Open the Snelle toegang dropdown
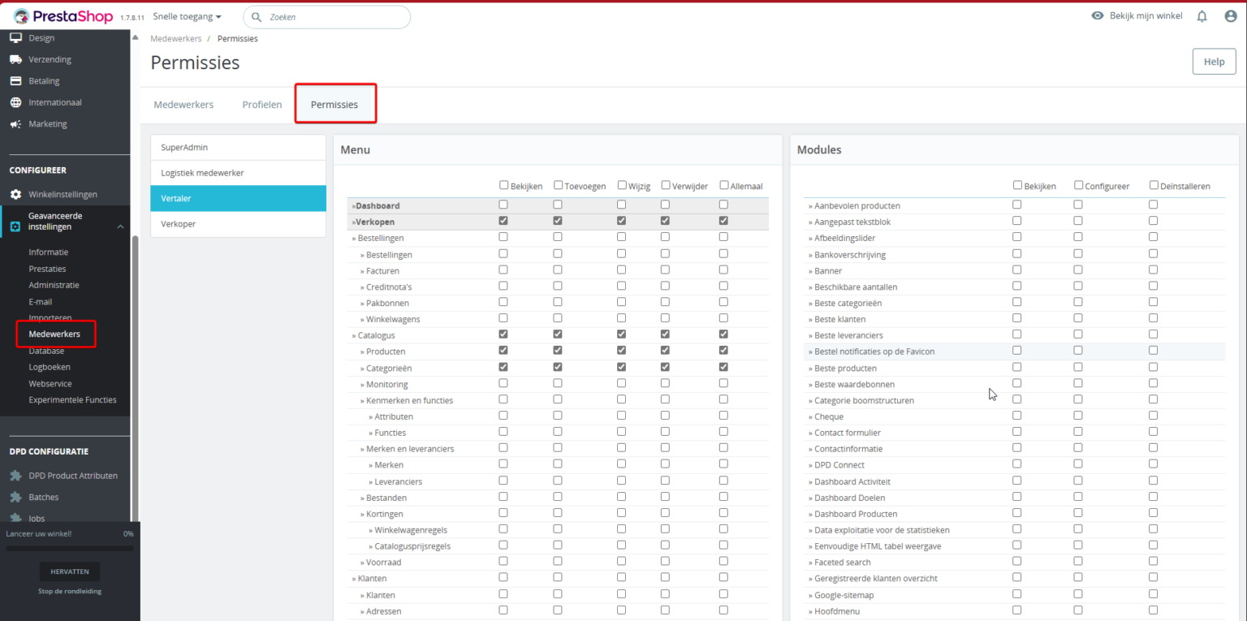1247x621 pixels. coord(187,15)
